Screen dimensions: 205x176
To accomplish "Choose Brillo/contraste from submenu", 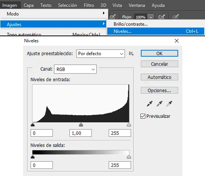I will pos(156,24).
